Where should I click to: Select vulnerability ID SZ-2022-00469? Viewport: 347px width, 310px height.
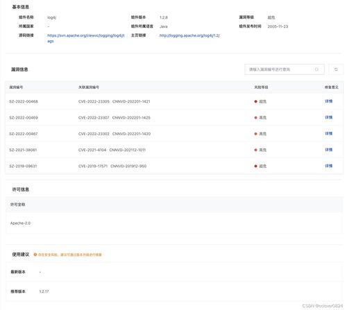[24, 118]
